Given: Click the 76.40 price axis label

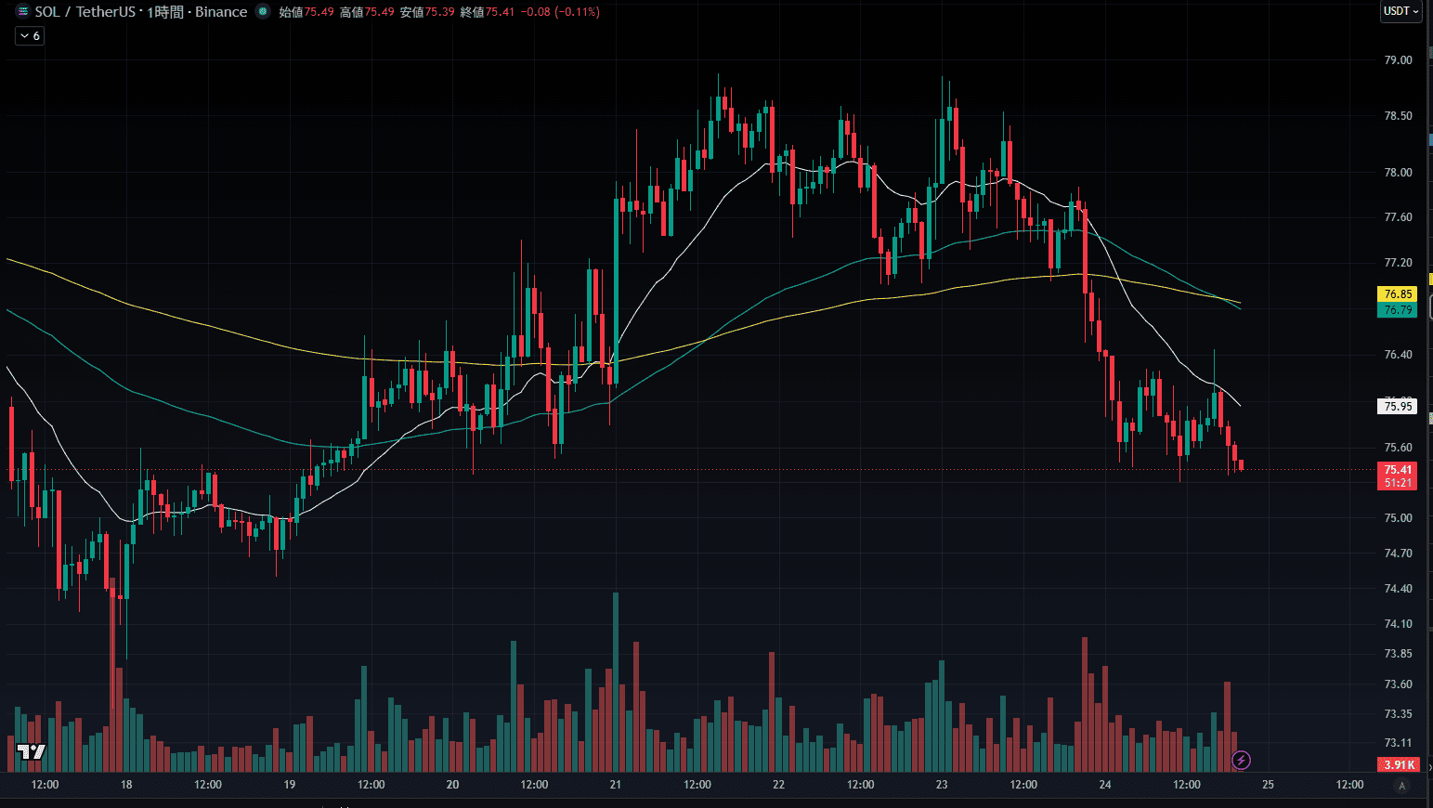Looking at the screenshot, I should (x=1398, y=355).
